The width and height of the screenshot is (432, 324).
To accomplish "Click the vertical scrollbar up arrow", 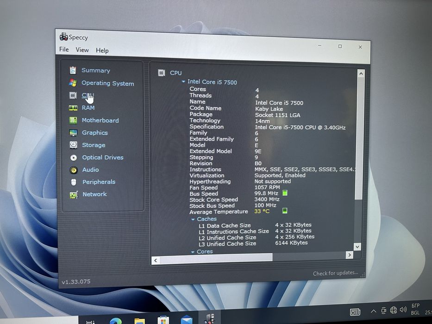I will 361,74.
